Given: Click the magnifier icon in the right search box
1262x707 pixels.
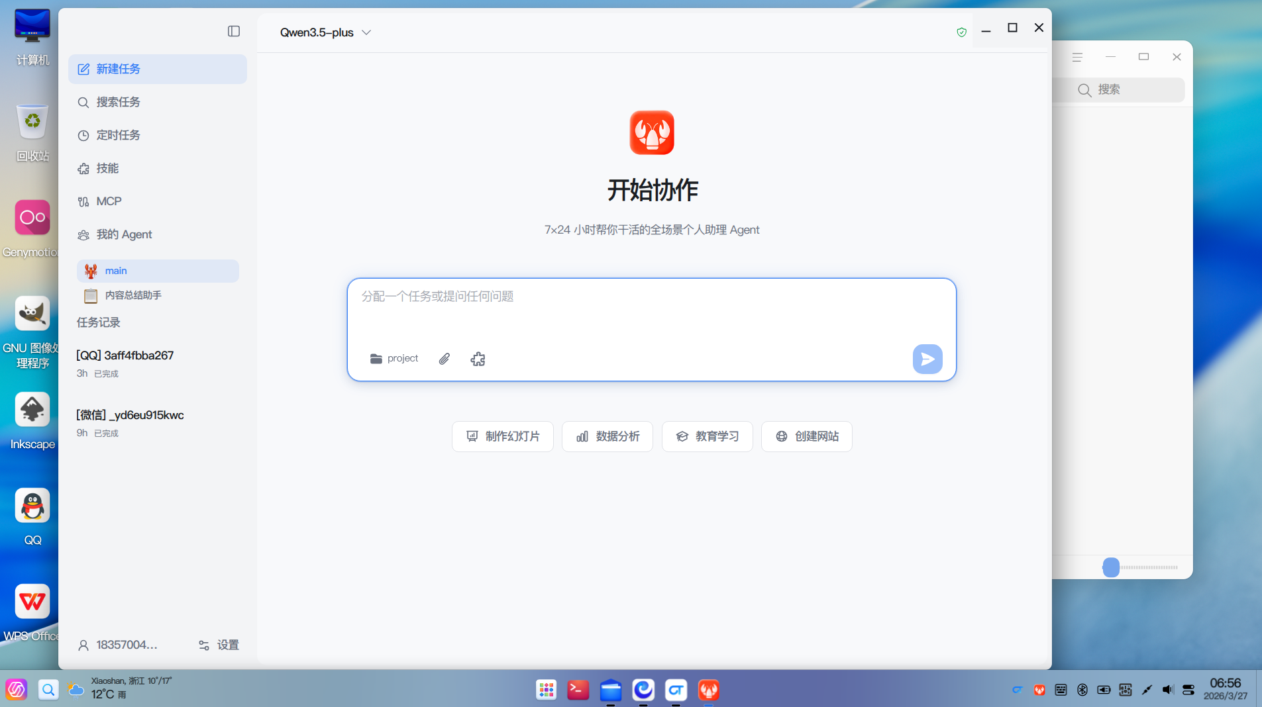Looking at the screenshot, I should (x=1084, y=89).
